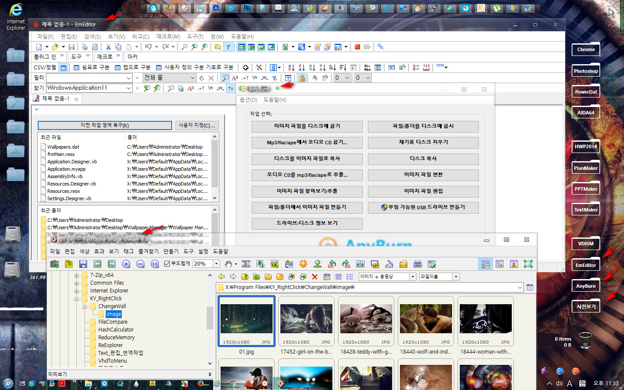Click FastStone red X delete icon
The image size is (624, 390).
(x=315, y=276)
